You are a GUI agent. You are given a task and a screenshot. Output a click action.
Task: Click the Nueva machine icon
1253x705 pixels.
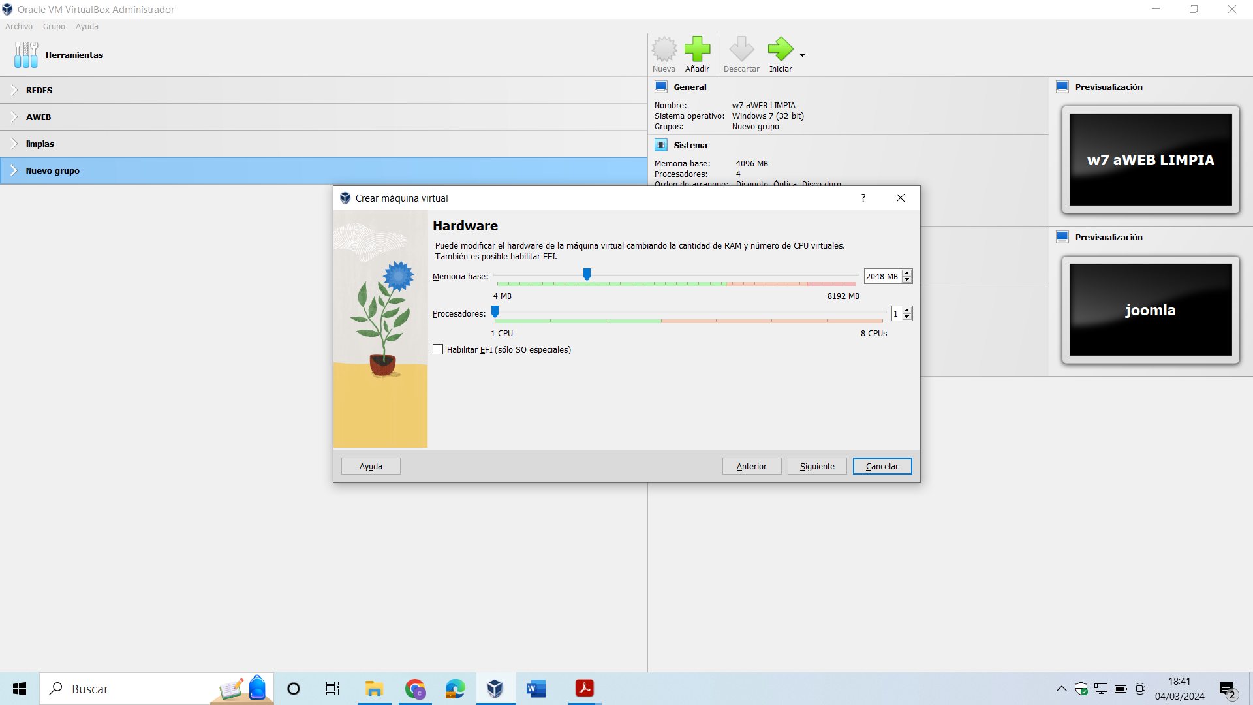point(664,50)
